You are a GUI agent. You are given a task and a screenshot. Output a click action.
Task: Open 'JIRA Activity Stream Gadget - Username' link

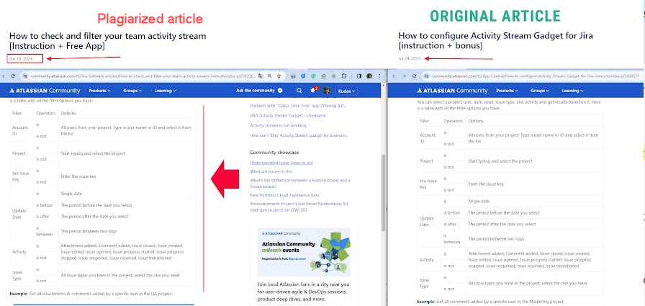click(288, 116)
